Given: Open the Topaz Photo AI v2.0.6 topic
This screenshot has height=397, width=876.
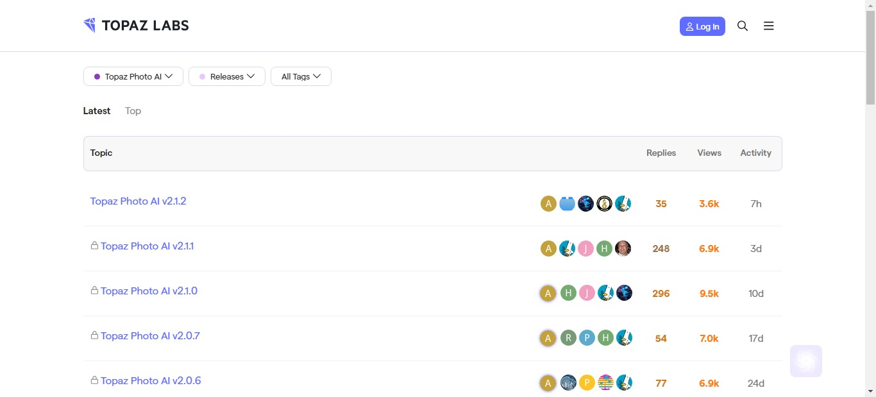Looking at the screenshot, I should 151,381.
